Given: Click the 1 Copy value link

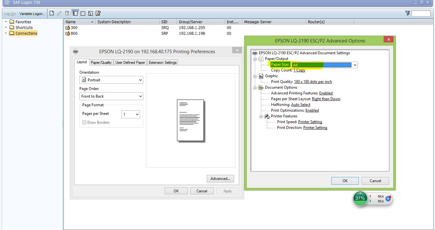Looking at the screenshot, I should (x=299, y=70).
